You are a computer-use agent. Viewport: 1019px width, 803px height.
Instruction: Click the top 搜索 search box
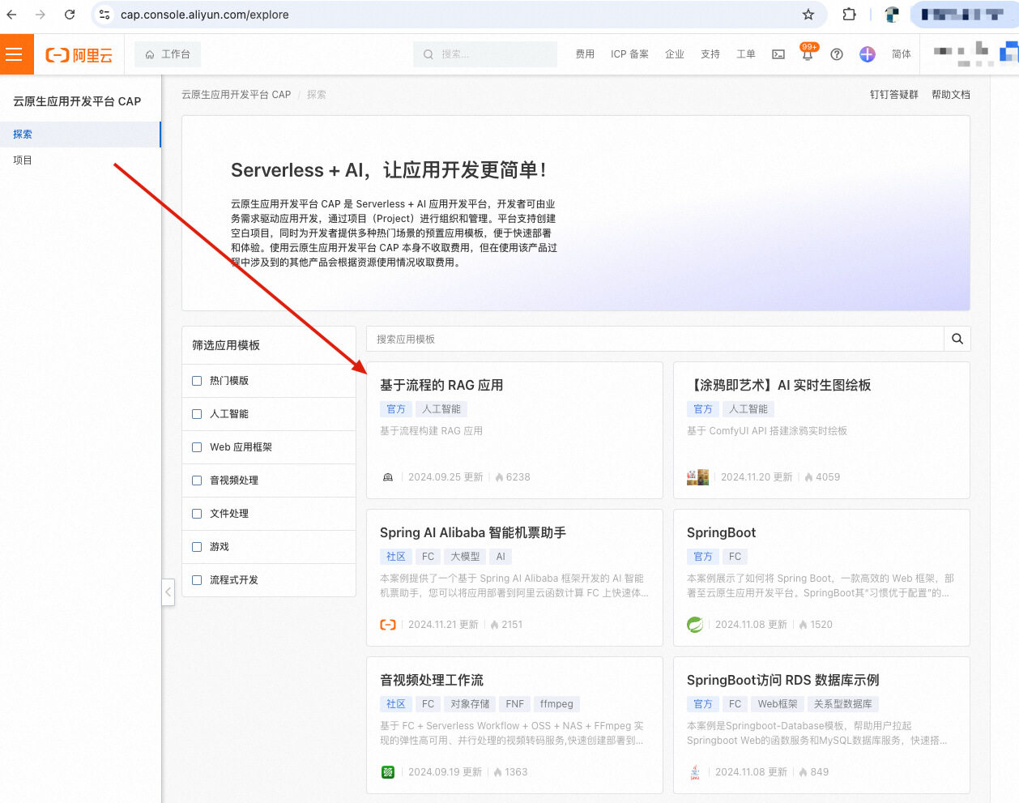pos(485,54)
